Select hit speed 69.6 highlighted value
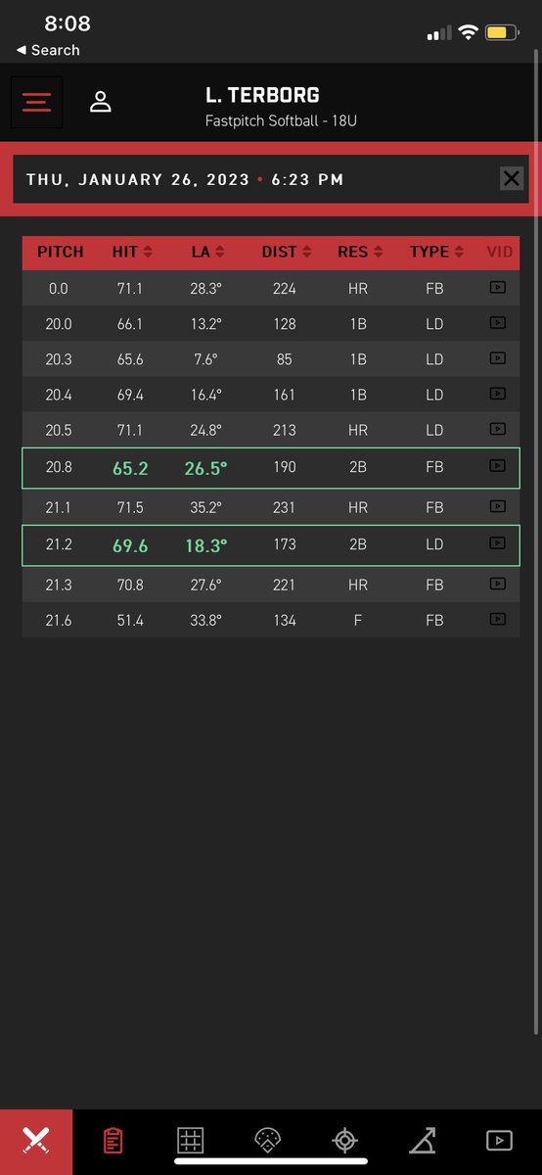The image size is (542, 1175). pyautogui.click(x=130, y=545)
